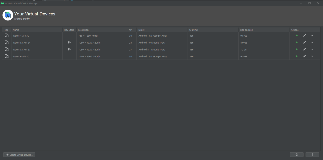Sort by the Name column header
This screenshot has width=323, height=160.
[x=37, y=30]
